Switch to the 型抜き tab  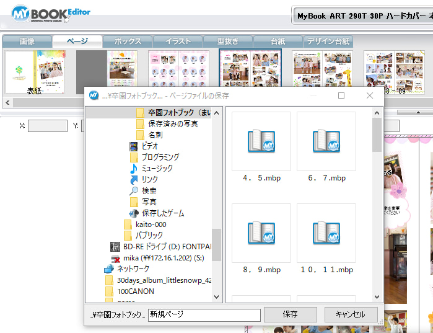pos(228,42)
